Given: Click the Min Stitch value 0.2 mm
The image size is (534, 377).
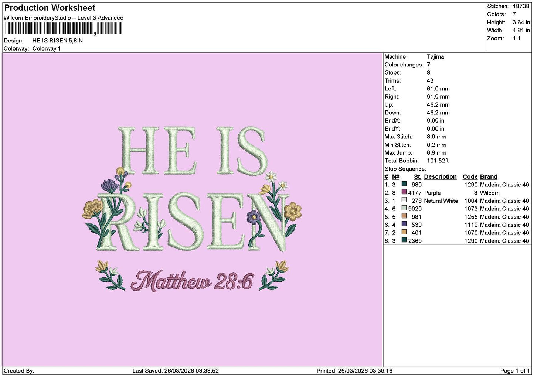Looking at the screenshot, I should click(436, 145).
